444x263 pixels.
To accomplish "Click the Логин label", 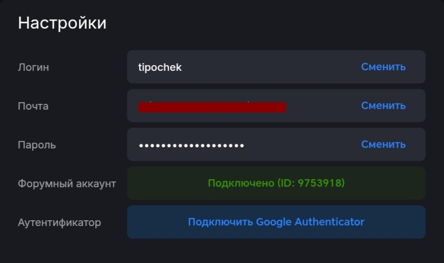I will [33, 67].
